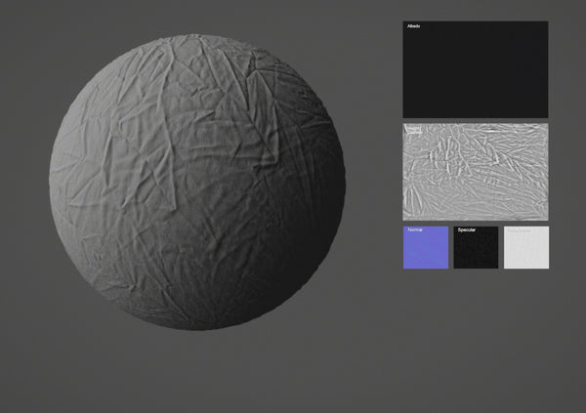Click the faint label on the white thumbnail
Viewport: 586px width, 413px height.
[x=519, y=231]
